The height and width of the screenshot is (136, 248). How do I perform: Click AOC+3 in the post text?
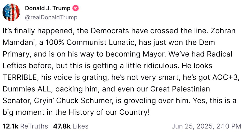(x=226, y=77)
